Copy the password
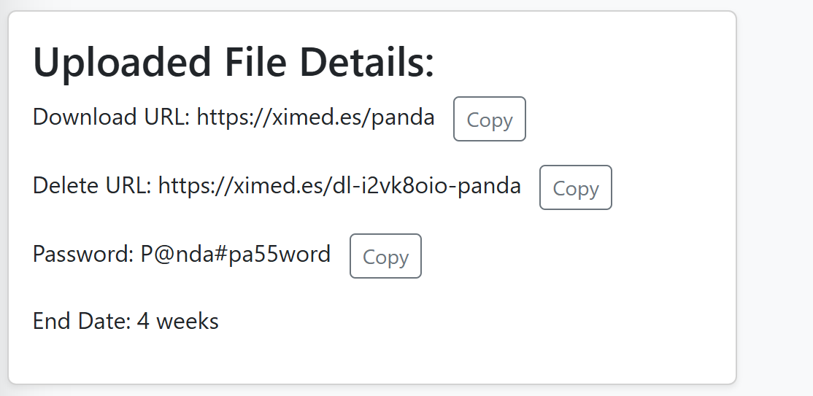813x396 pixels. click(385, 256)
